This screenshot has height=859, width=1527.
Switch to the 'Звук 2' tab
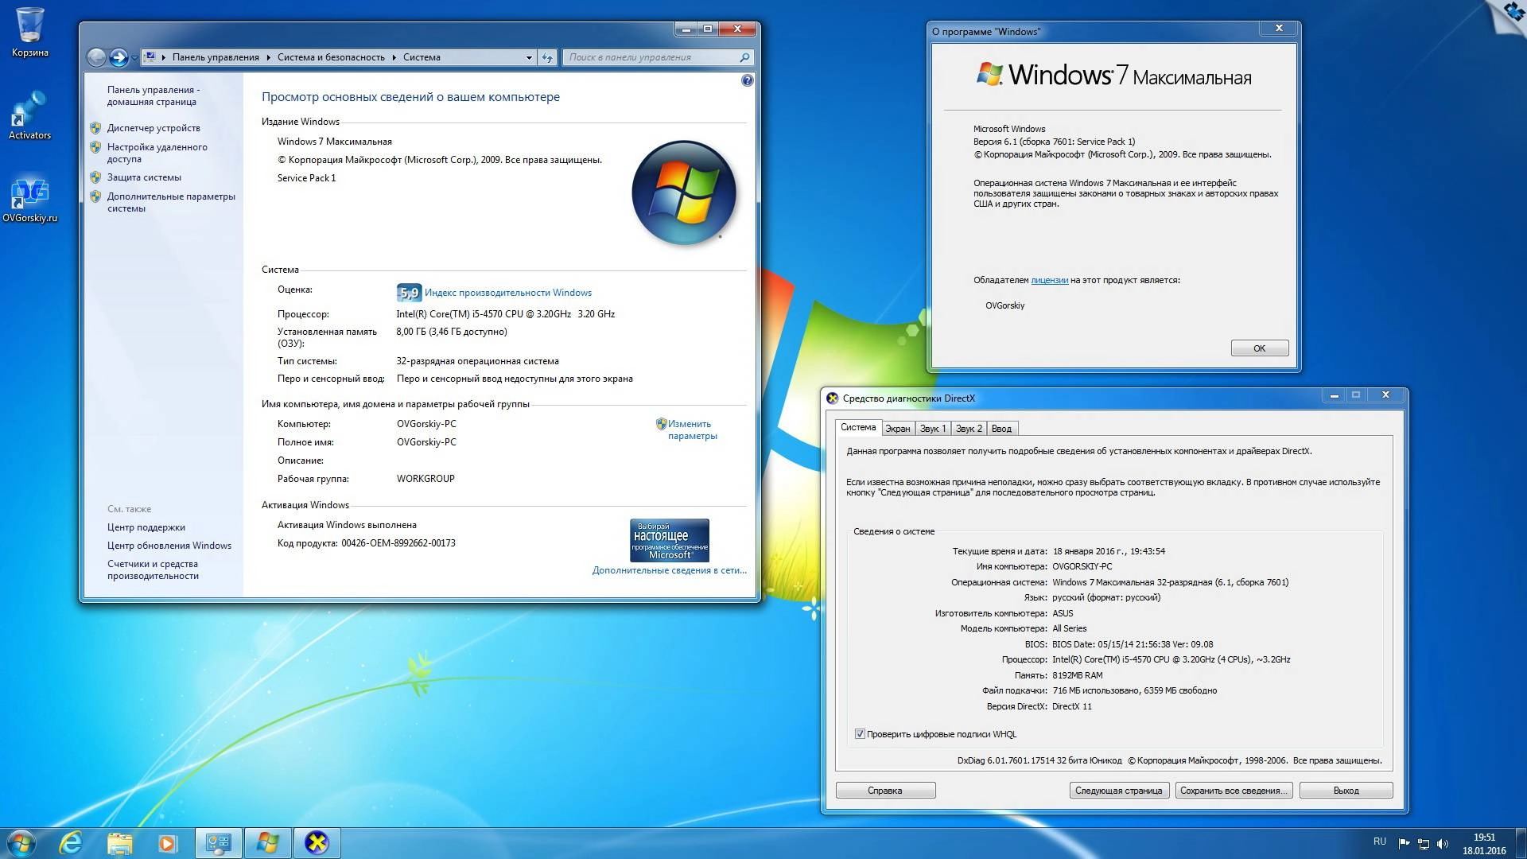[969, 429]
